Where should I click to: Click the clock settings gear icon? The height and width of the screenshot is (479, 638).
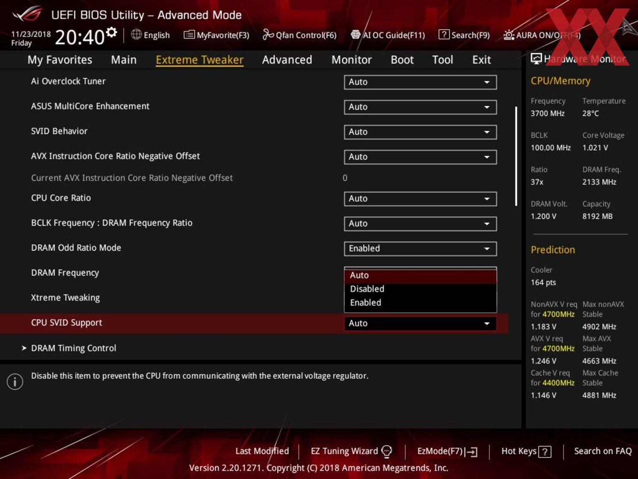(x=111, y=32)
